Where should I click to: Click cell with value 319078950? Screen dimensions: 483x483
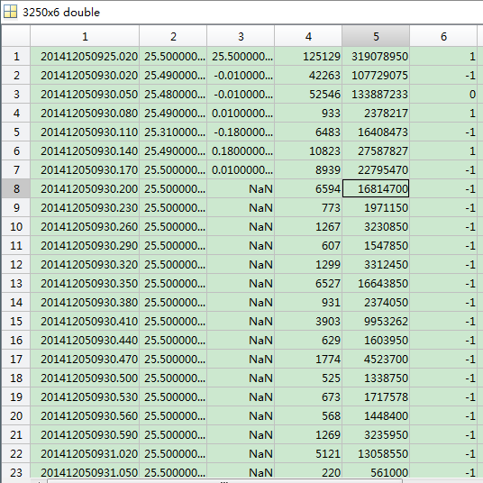[x=376, y=56]
